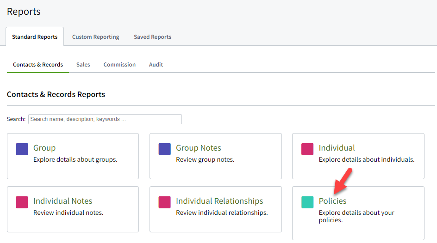This screenshot has width=437, height=243.
Task: Open the Individual Relationships report link
Action: coord(219,201)
